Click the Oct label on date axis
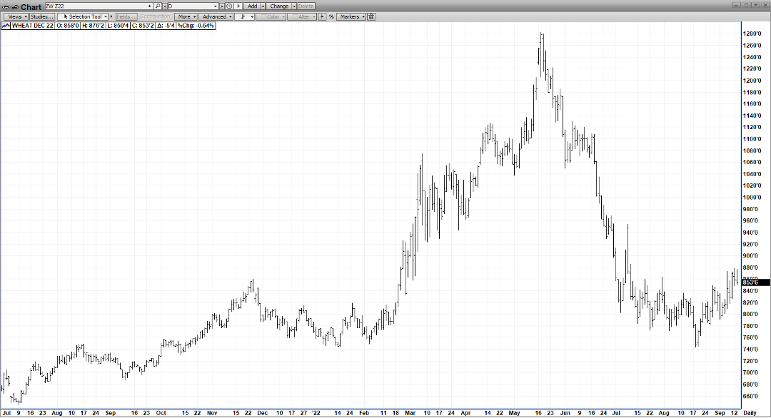This screenshot has height=418, width=771. tap(161, 413)
